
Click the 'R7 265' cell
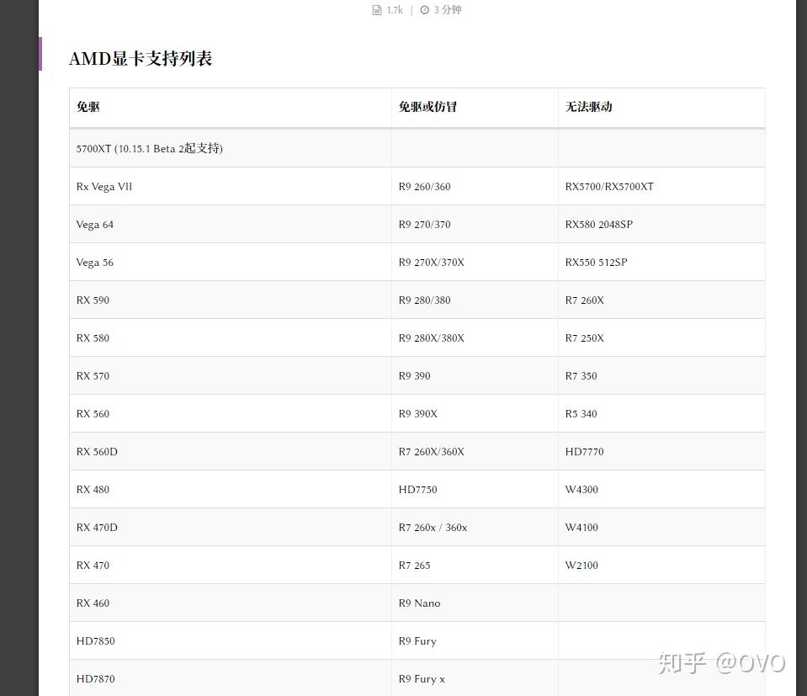(475, 565)
